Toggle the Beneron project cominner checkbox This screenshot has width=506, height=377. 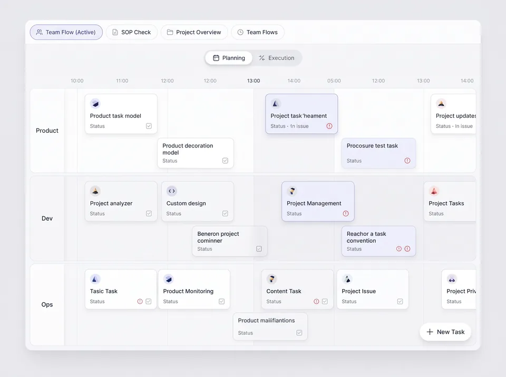259,249
